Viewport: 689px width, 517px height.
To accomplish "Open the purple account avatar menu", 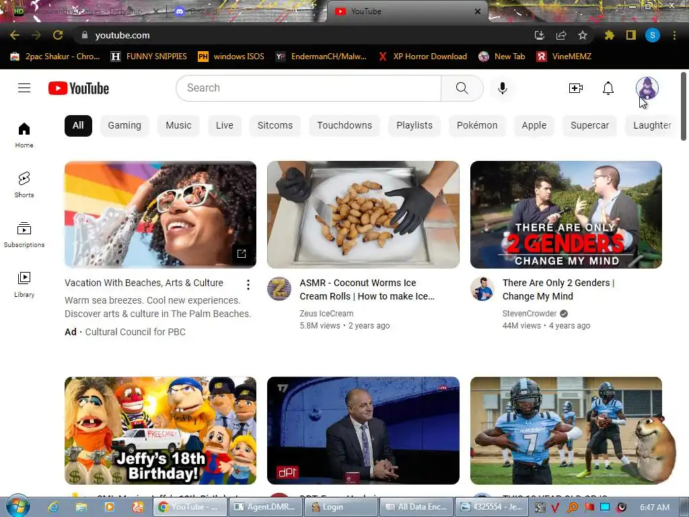I will [647, 88].
